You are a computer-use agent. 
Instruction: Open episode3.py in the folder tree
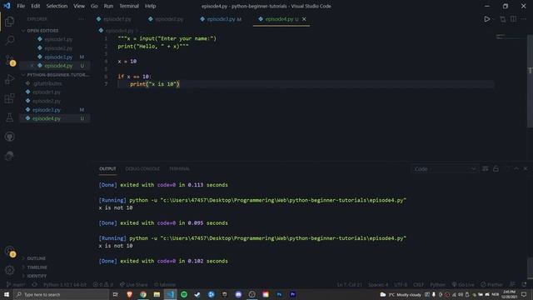click(x=55, y=110)
